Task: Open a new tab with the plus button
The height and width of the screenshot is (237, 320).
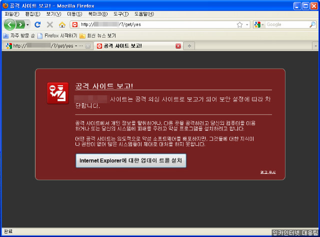Action: [x=189, y=46]
